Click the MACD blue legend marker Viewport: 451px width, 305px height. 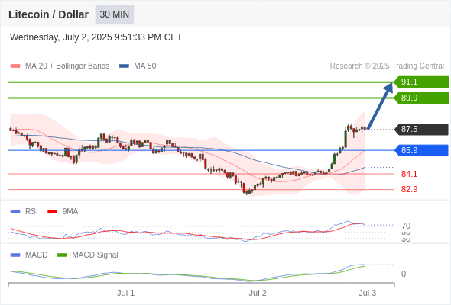[x=15, y=255]
